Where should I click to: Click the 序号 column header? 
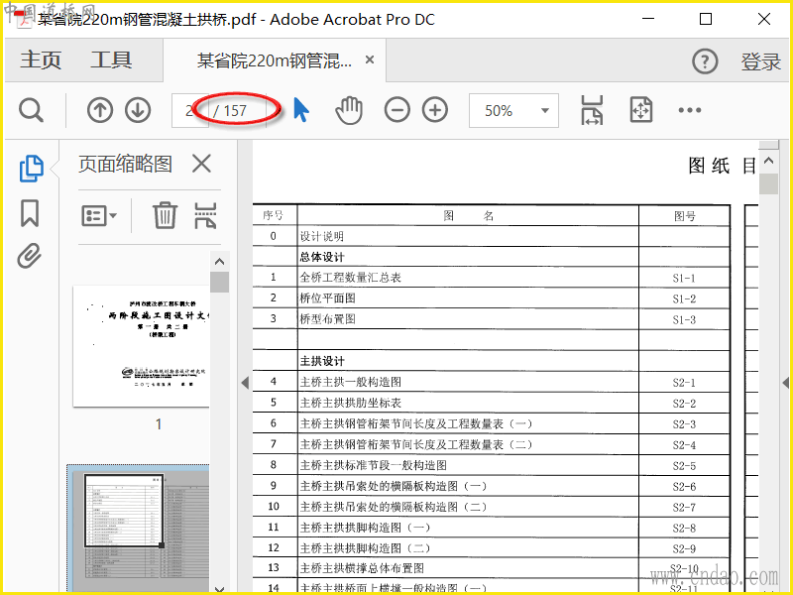tap(274, 215)
